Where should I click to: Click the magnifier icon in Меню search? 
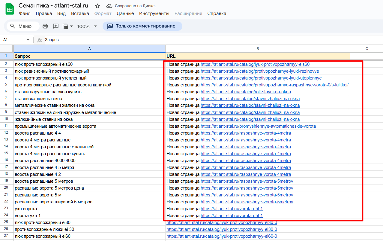tap(13, 26)
